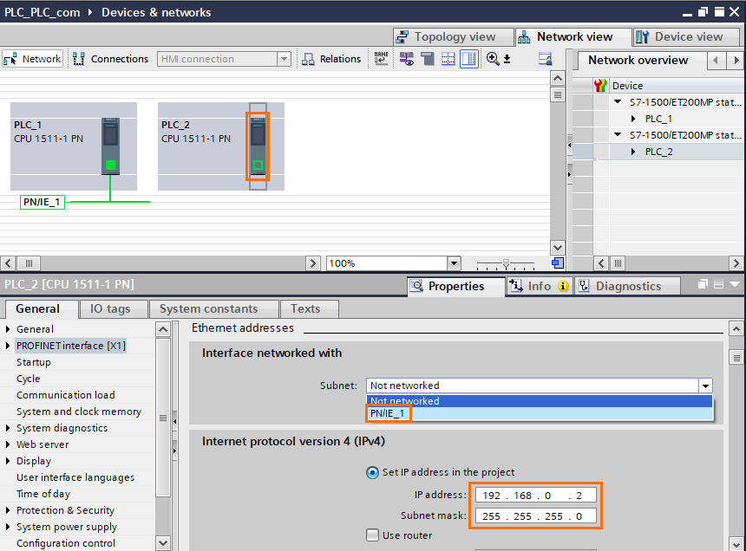This screenshot has width=746, height=551.
Task: Expand the General tree node
Action: pyautogui.click(x=8, y=328)
